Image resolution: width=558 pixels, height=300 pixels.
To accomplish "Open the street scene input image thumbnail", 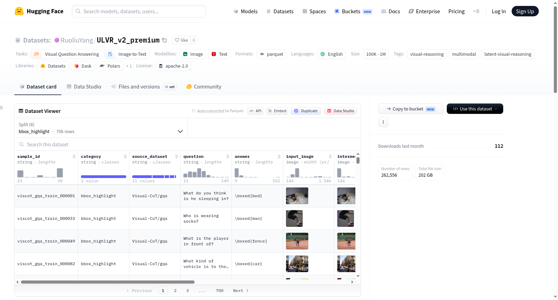I will click(x=297, y=264).
